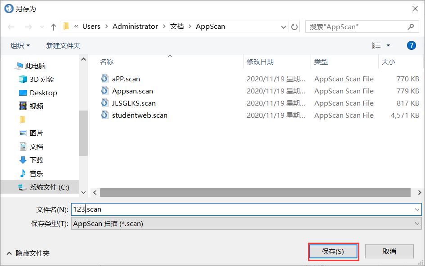The image size is (425, 266).
Task: Click the folder icon in address bar
Action: (x=66, y=26)
